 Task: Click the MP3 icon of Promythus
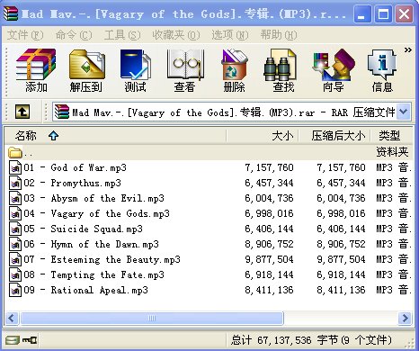pos(15,183)
